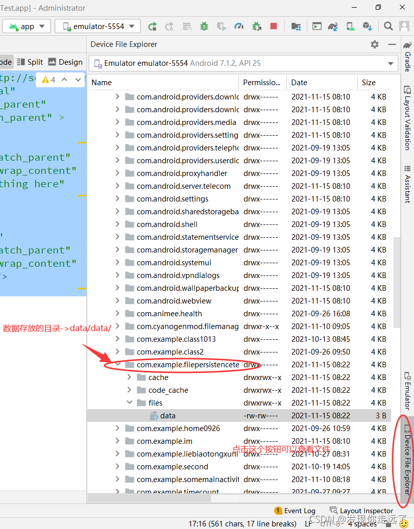Open the Event Log tool window
The width and height of the screenshot is (414, 529).
coord(295,511)
